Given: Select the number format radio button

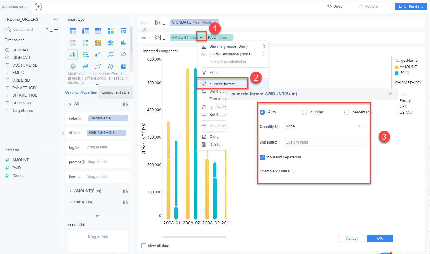Looking at the screenshot, I should click(305, 112).
